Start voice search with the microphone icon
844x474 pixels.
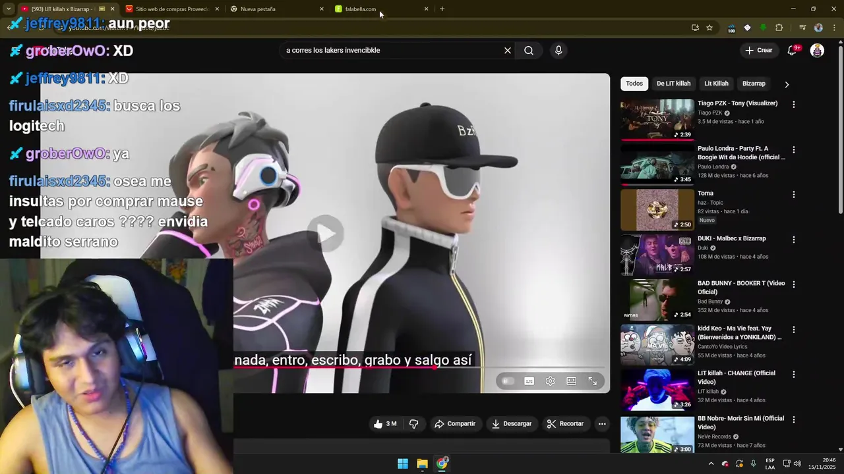(558, 51)
